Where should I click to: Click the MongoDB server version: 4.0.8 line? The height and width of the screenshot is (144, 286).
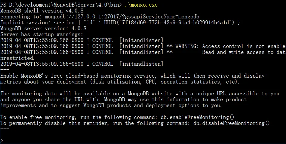click(43, 28)
